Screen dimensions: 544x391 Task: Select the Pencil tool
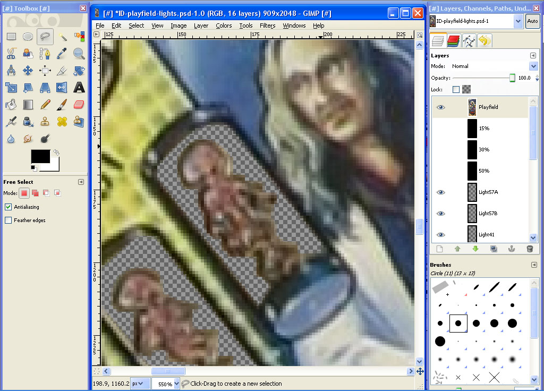click(x=45, y=104)
